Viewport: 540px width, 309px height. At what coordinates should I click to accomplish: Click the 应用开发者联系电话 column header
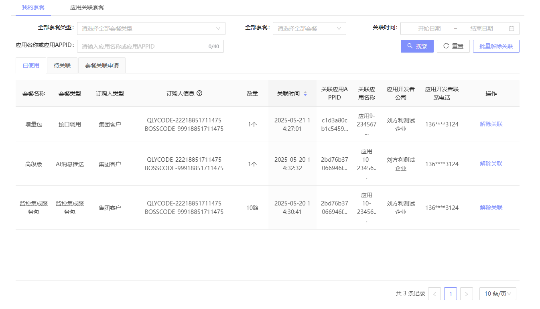[442, 93]
